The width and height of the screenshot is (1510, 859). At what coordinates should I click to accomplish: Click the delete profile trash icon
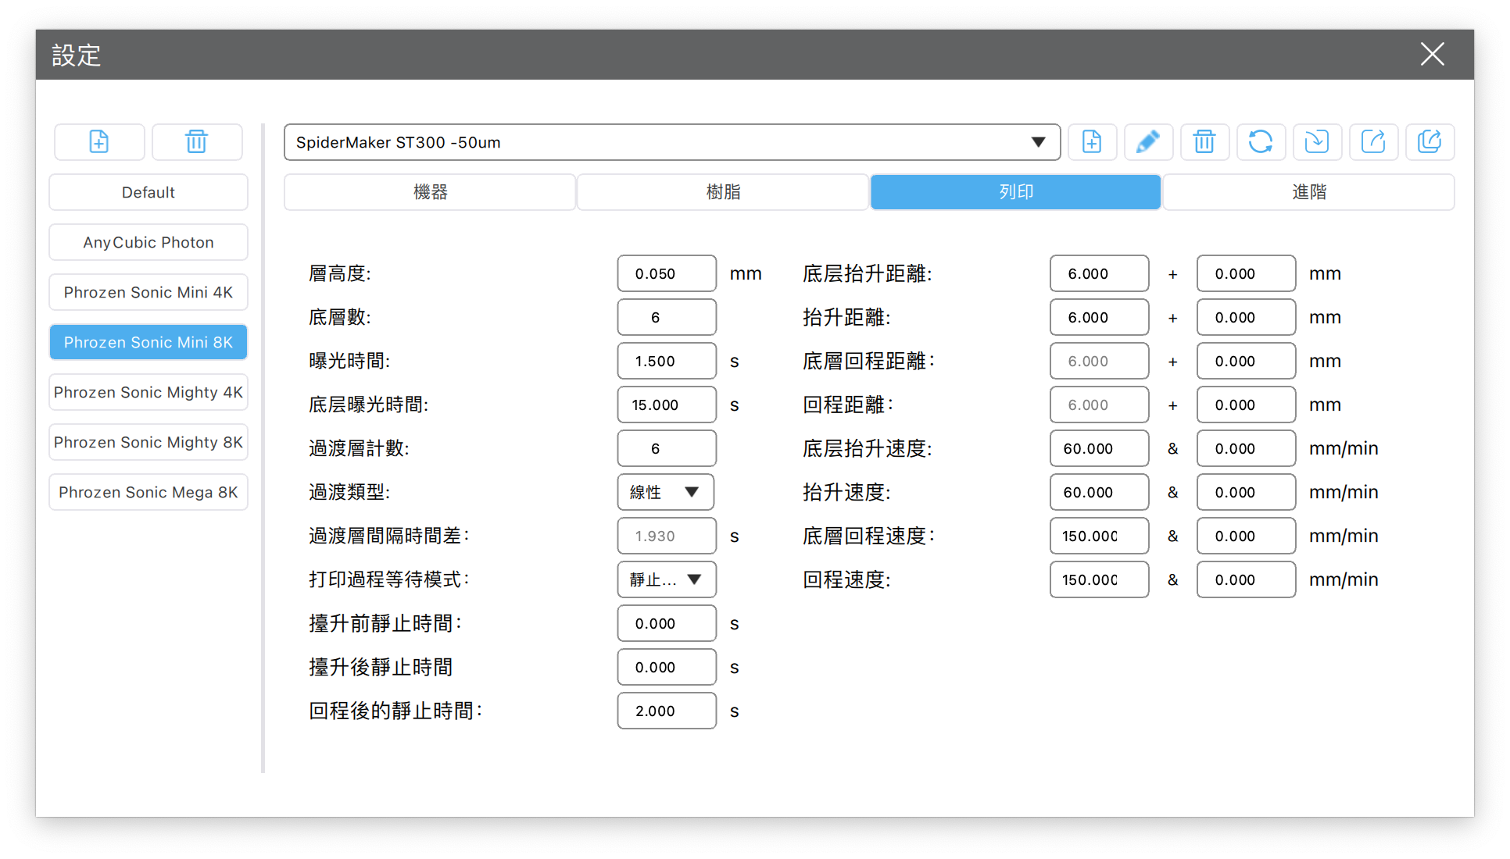point(1204,142)
